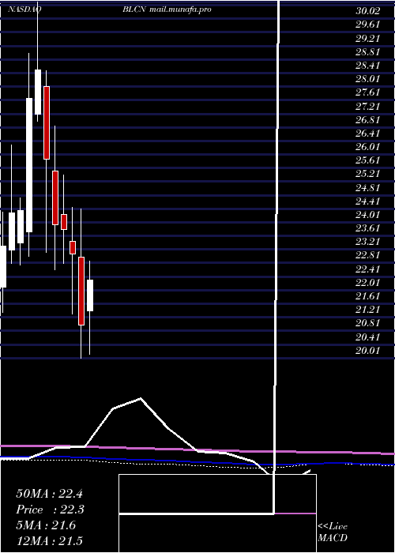Click the <<Live MACD label
This screenshot has height=553, width=395.
333,532
